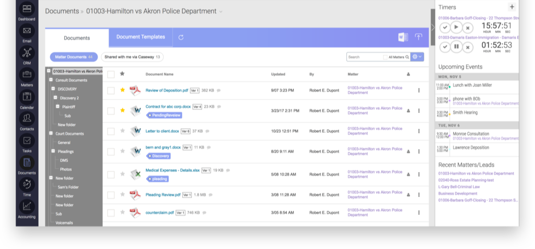
Task: Complete the Barbara Goff-Closing timer with checkmark
Action: point(445,27)
